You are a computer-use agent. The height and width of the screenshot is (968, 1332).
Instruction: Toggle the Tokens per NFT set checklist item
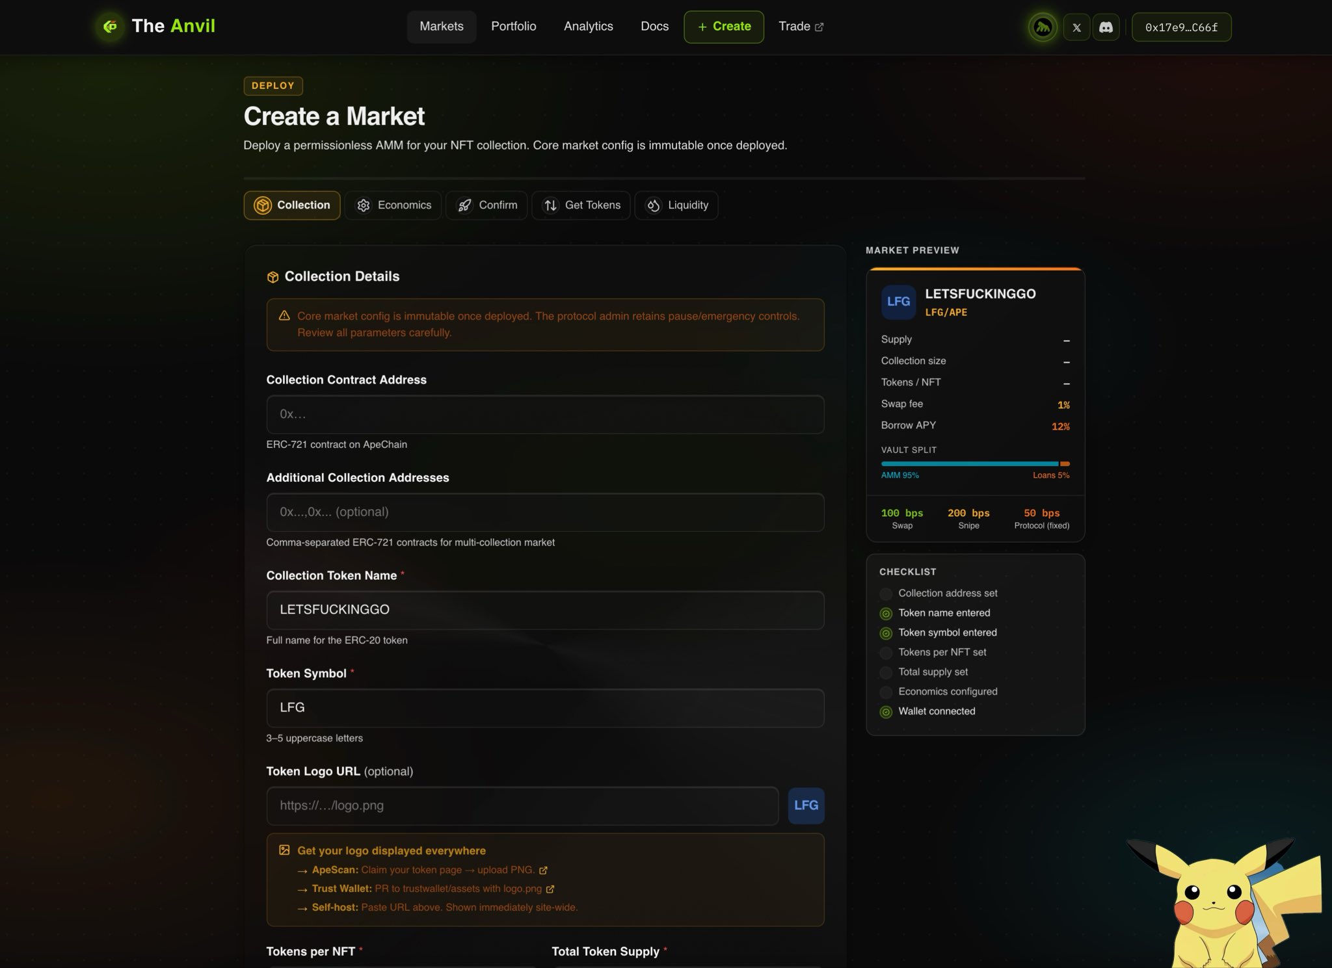[x=934, y=652]
